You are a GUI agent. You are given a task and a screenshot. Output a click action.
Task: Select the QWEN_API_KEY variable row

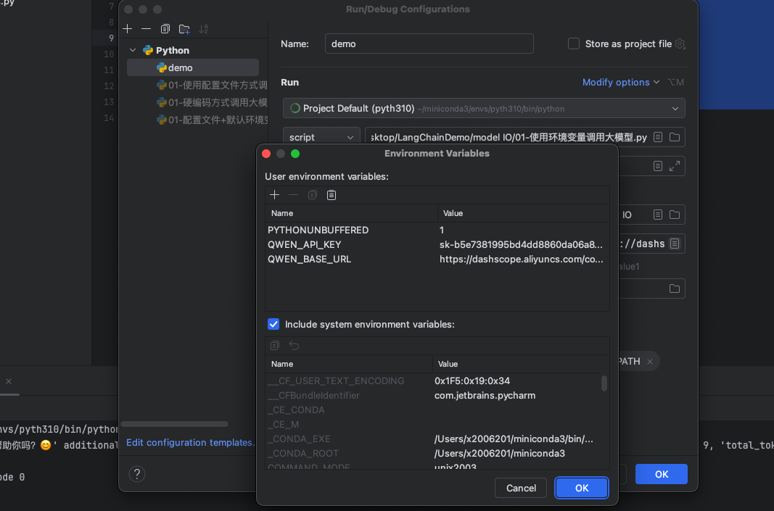437,245
